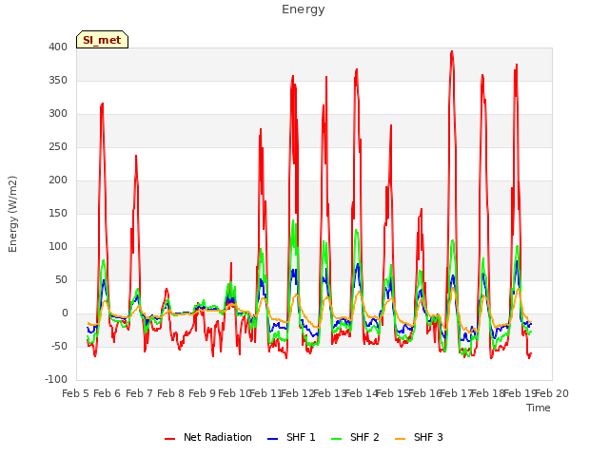The image size is (609, 456).
Task: Select the SHF 2 legend label
Action: (364, 437)
